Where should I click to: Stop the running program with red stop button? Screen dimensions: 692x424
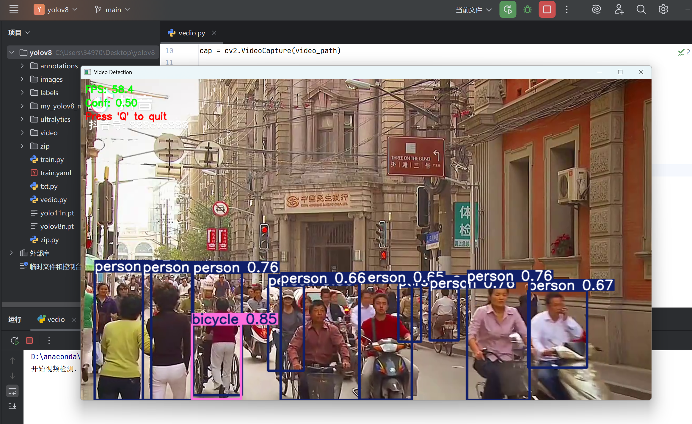click(547, 10)
